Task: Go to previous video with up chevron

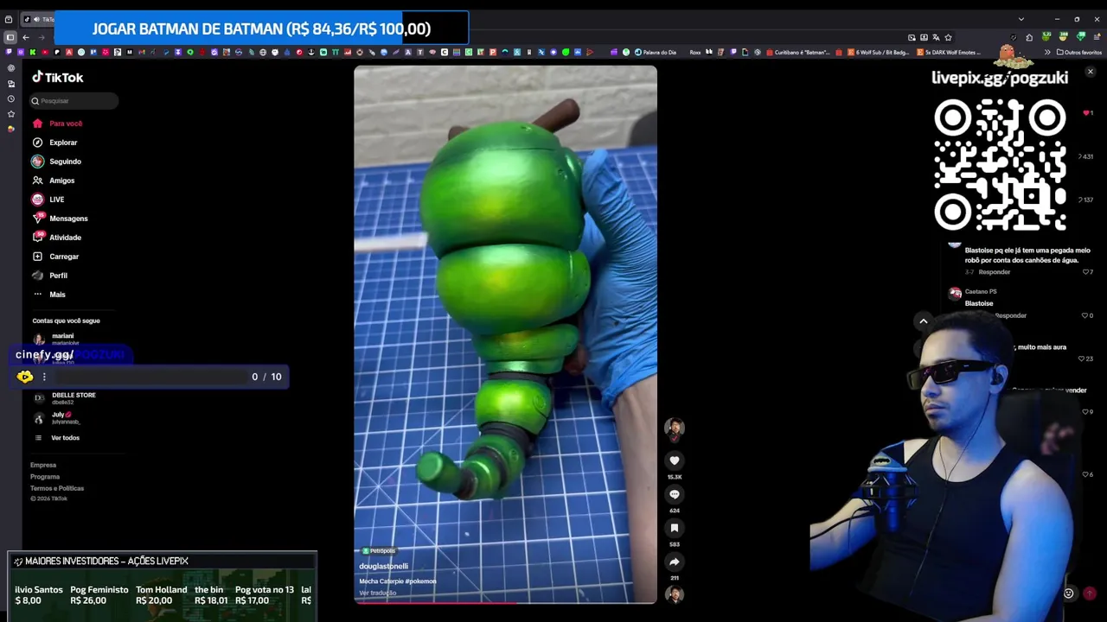Action: (x=924, y=321)
